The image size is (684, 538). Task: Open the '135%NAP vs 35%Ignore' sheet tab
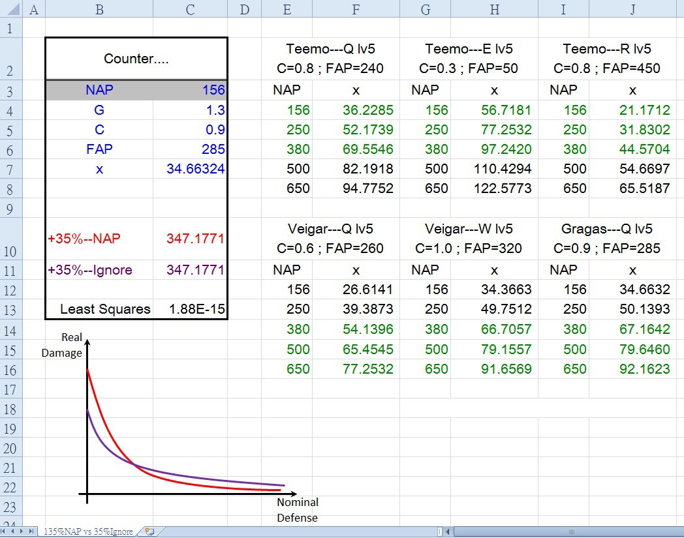click(x=89, y=531)
